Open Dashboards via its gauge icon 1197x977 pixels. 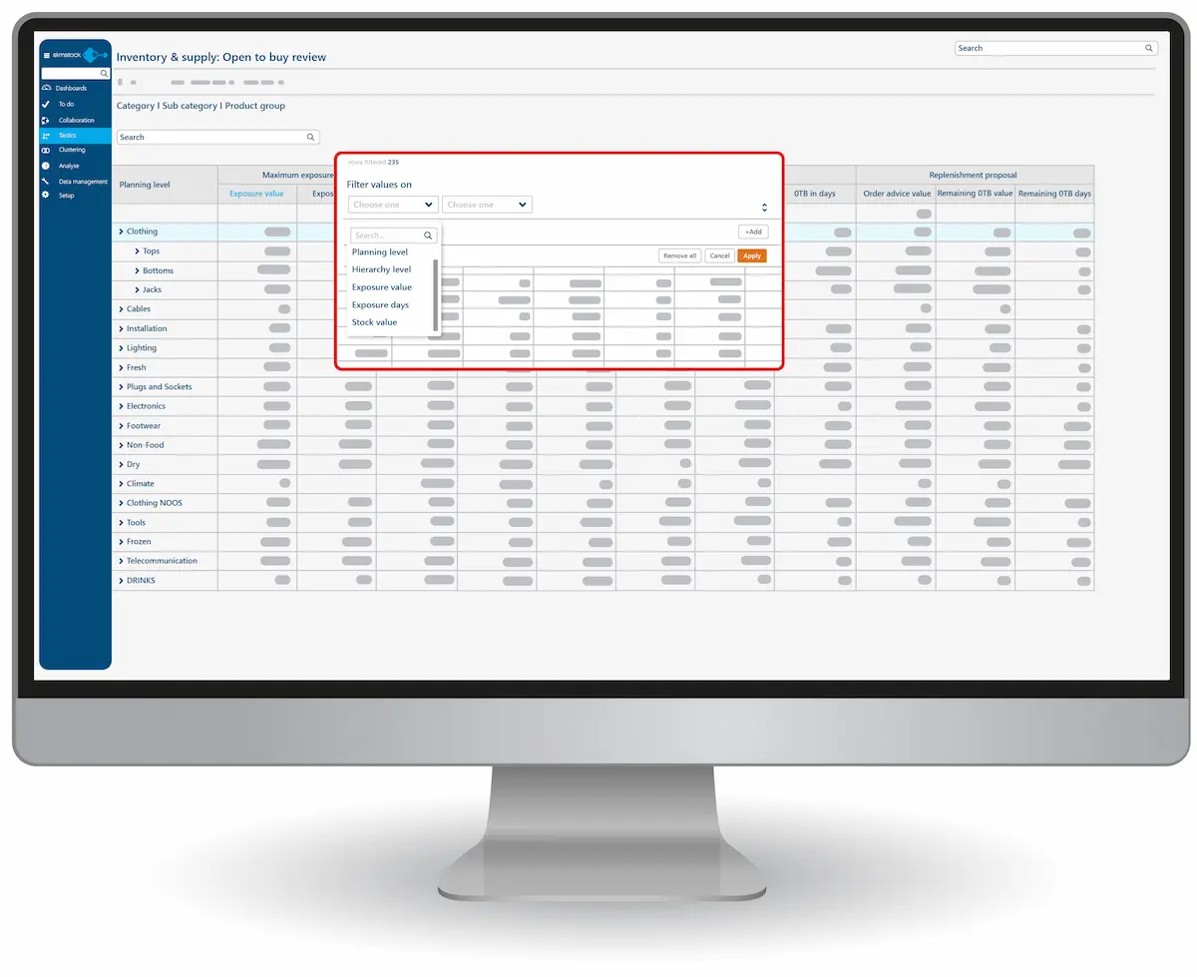(46, 88)
